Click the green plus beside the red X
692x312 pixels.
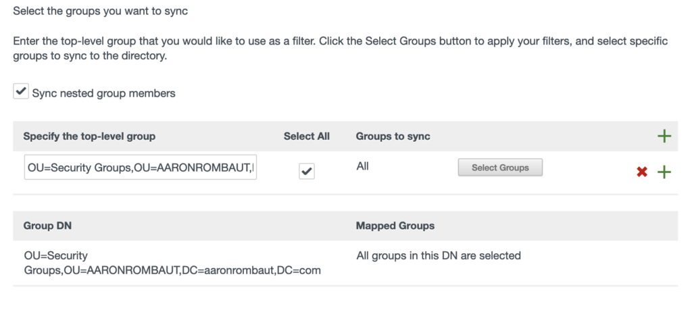[664, 172]
